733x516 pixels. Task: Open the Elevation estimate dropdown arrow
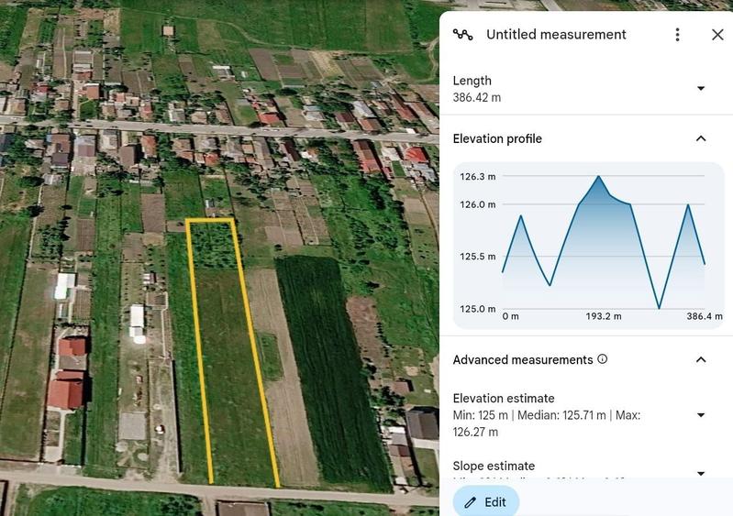(701, 415)
